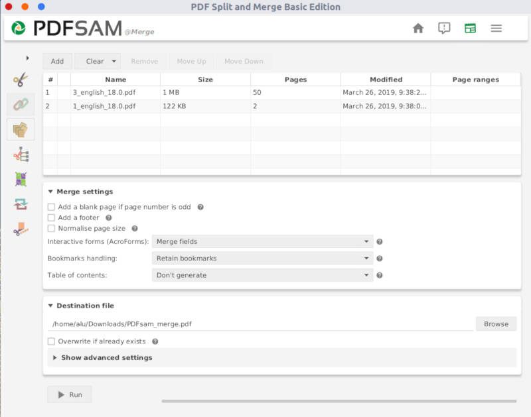Open the Rotate module icon
Viewport: 531px width, 417px height.
pos(21,204)
